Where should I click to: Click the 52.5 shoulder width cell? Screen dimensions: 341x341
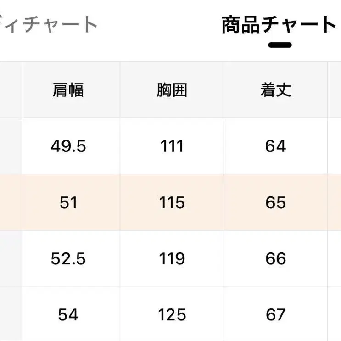pyautogui.click(x=68, y=259)
